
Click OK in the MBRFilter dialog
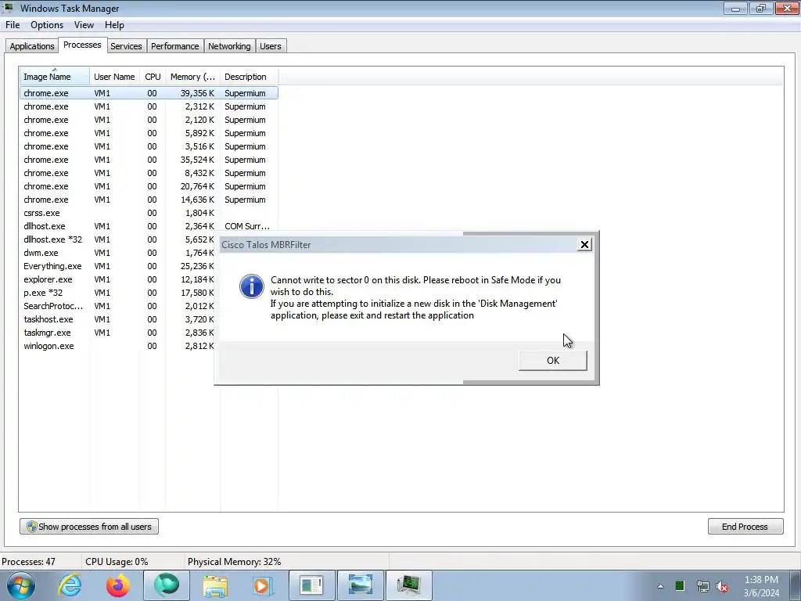pos(553,360)
